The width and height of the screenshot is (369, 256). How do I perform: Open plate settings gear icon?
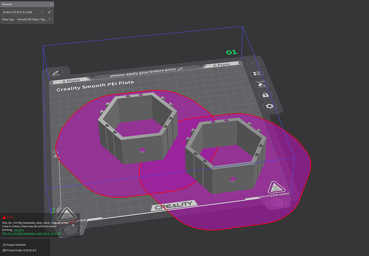click(x=270, y=106)
